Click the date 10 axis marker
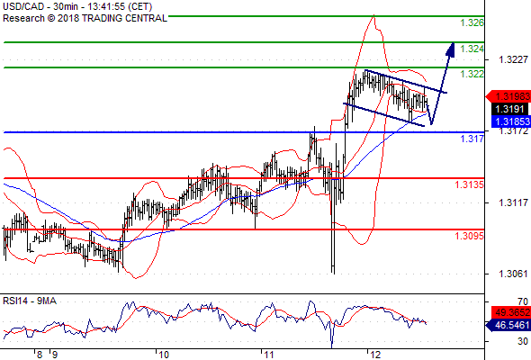 coord(164,355)
